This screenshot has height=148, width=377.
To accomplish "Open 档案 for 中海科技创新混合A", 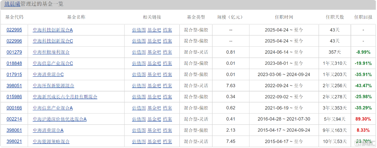I will pyautogui.click(x=167, y=30).
